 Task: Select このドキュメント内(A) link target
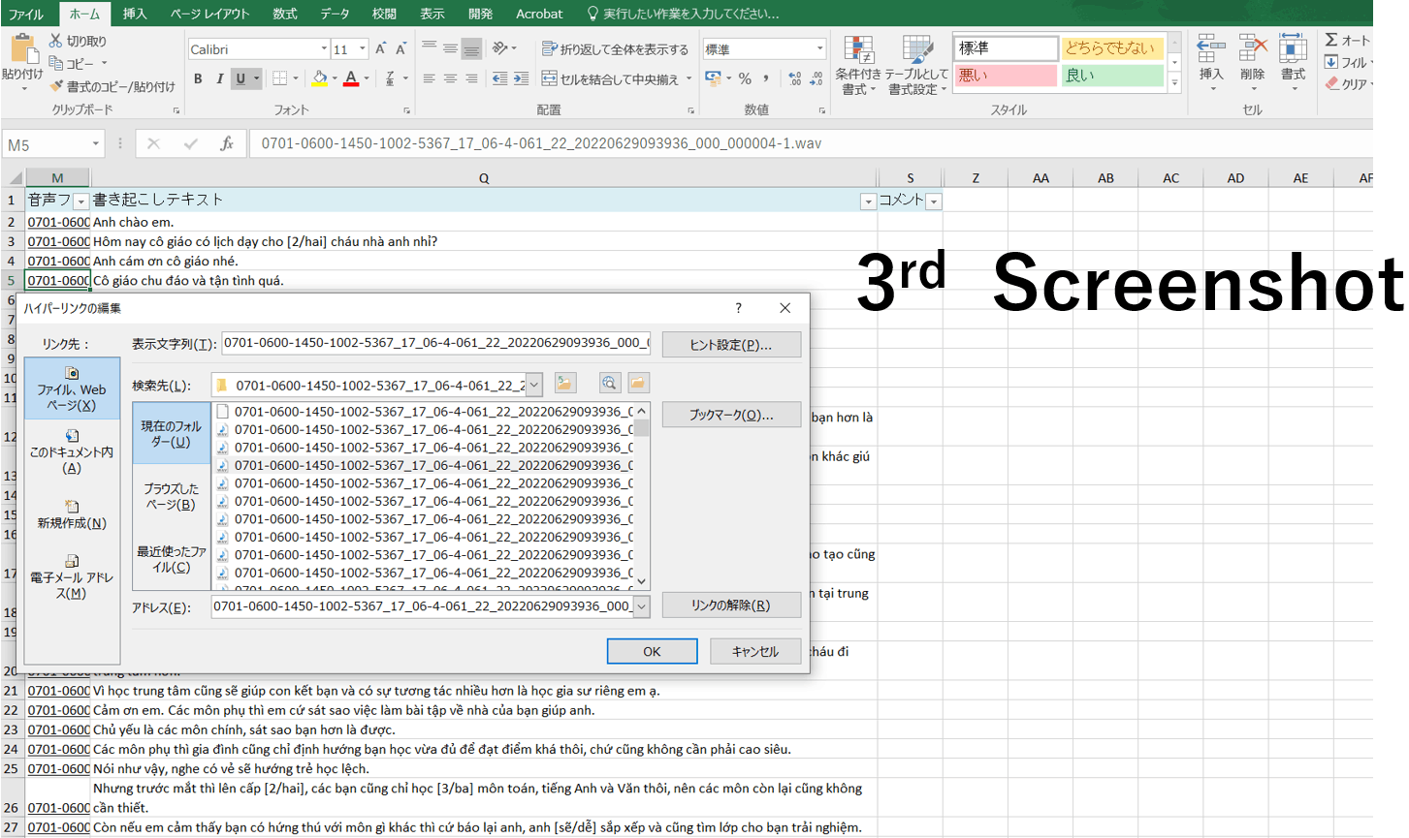tap(72, 451)
